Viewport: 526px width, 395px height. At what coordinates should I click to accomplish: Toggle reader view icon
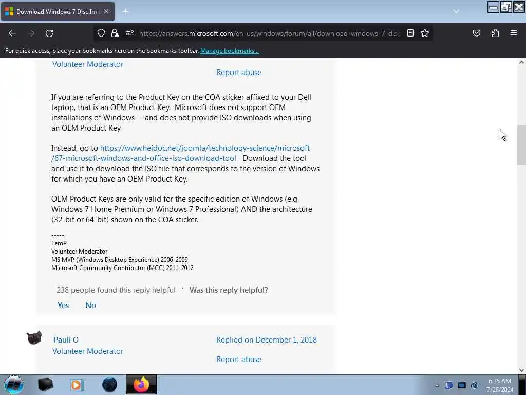(x=410, y=33)
